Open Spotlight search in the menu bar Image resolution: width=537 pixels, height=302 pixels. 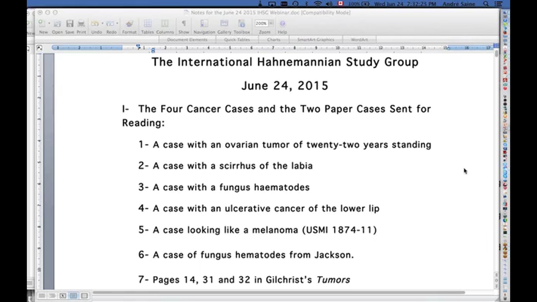(x=486, y=4)
